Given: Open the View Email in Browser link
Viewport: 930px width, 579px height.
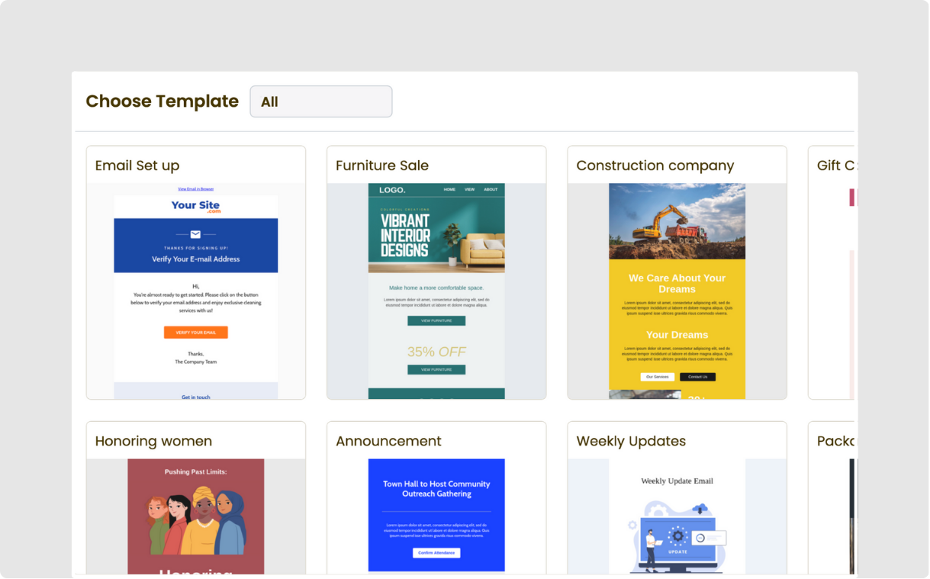Looking at the screenshot, I should [196, 188].
